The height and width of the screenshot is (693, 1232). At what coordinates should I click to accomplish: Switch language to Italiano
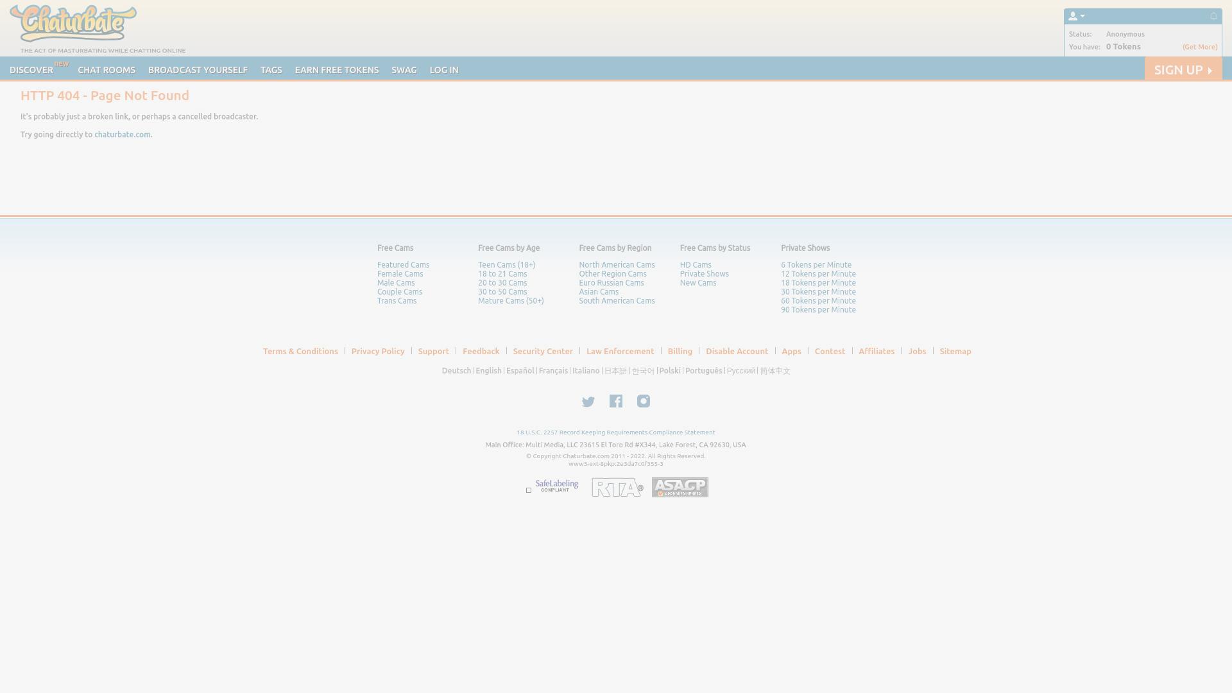click(x=586, y=371)
